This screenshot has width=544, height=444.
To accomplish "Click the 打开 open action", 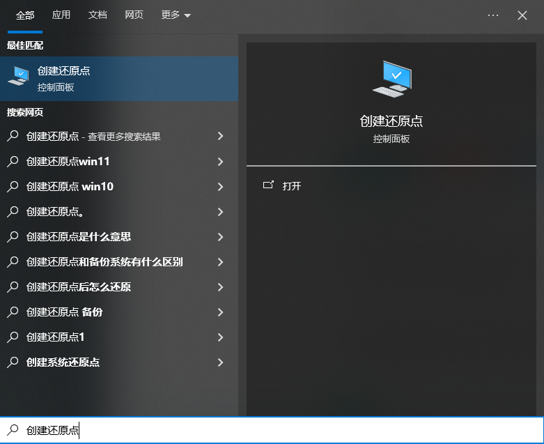I will (x=291, y=186).
